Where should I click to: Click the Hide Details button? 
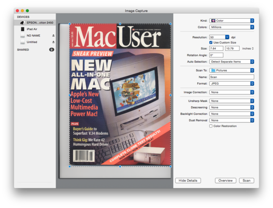(x=188, y=181)
